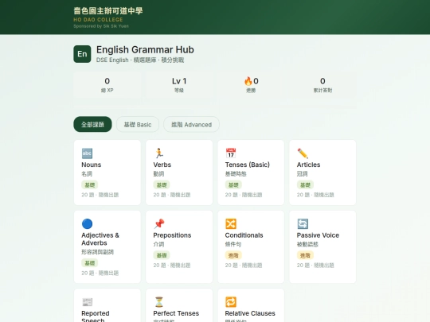The height and width of the screenshot is (322, 430).
Task: Click the green En logo icon
Action: coord(82,54)
